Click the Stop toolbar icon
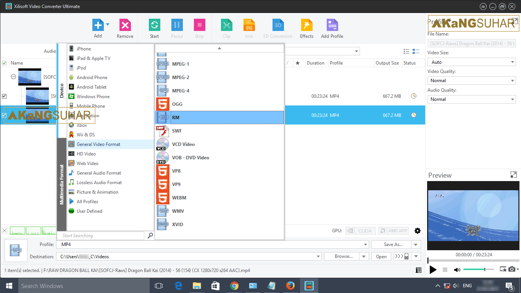 [x=199, y=25]
